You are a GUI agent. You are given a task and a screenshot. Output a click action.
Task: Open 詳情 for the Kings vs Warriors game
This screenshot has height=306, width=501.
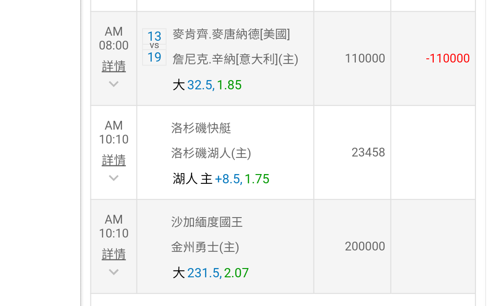click(x=114, y=254)
